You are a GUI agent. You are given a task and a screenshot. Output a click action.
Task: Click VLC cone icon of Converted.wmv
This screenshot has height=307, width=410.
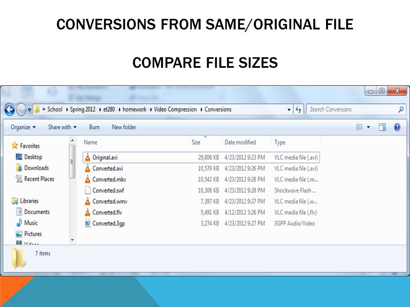88,201
